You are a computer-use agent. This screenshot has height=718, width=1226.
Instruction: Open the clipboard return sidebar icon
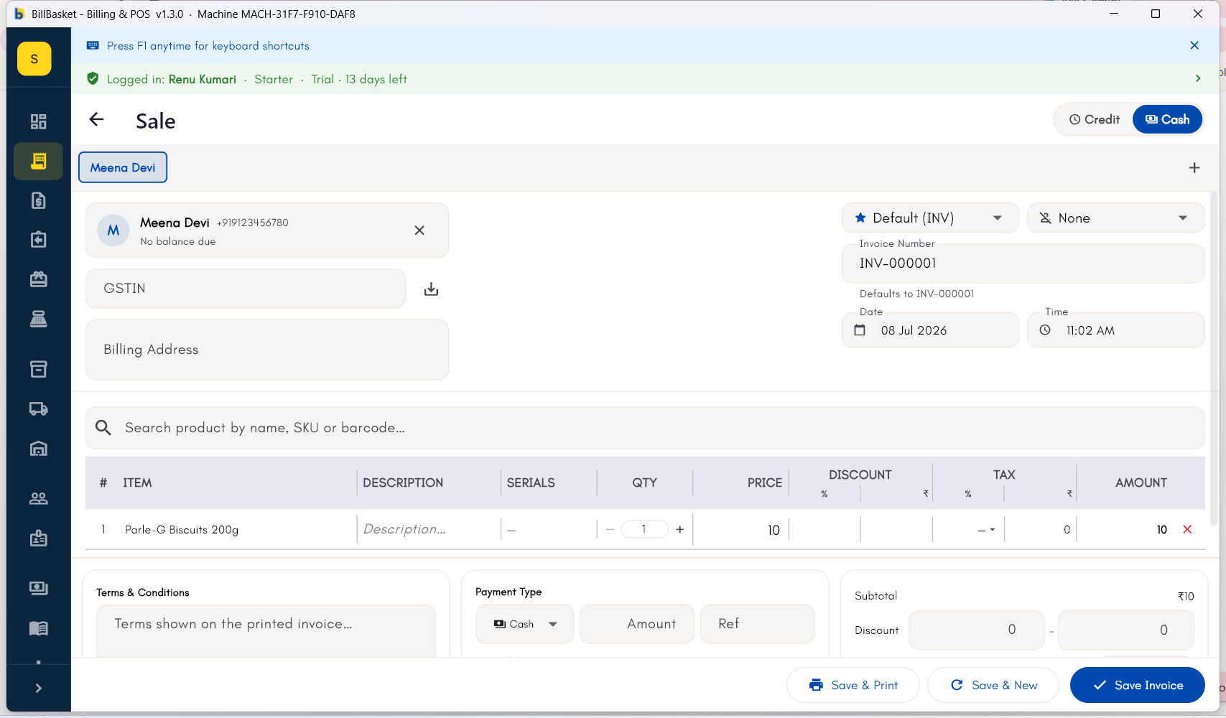click(39, 239)
